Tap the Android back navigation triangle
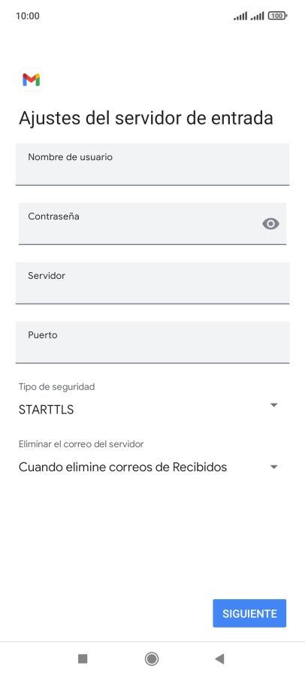305x678 pixels. [219, 658]
